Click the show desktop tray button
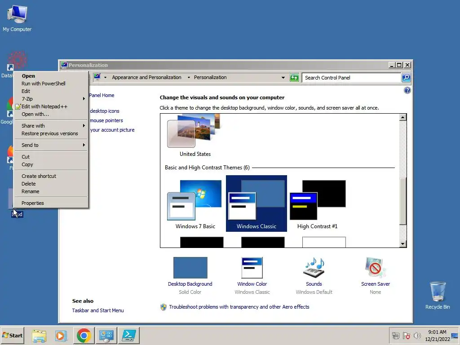460x345 pixels. (x=455, y=336)
